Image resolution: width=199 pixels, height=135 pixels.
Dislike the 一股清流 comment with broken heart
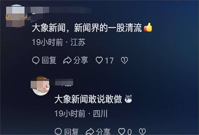[124, 60]
